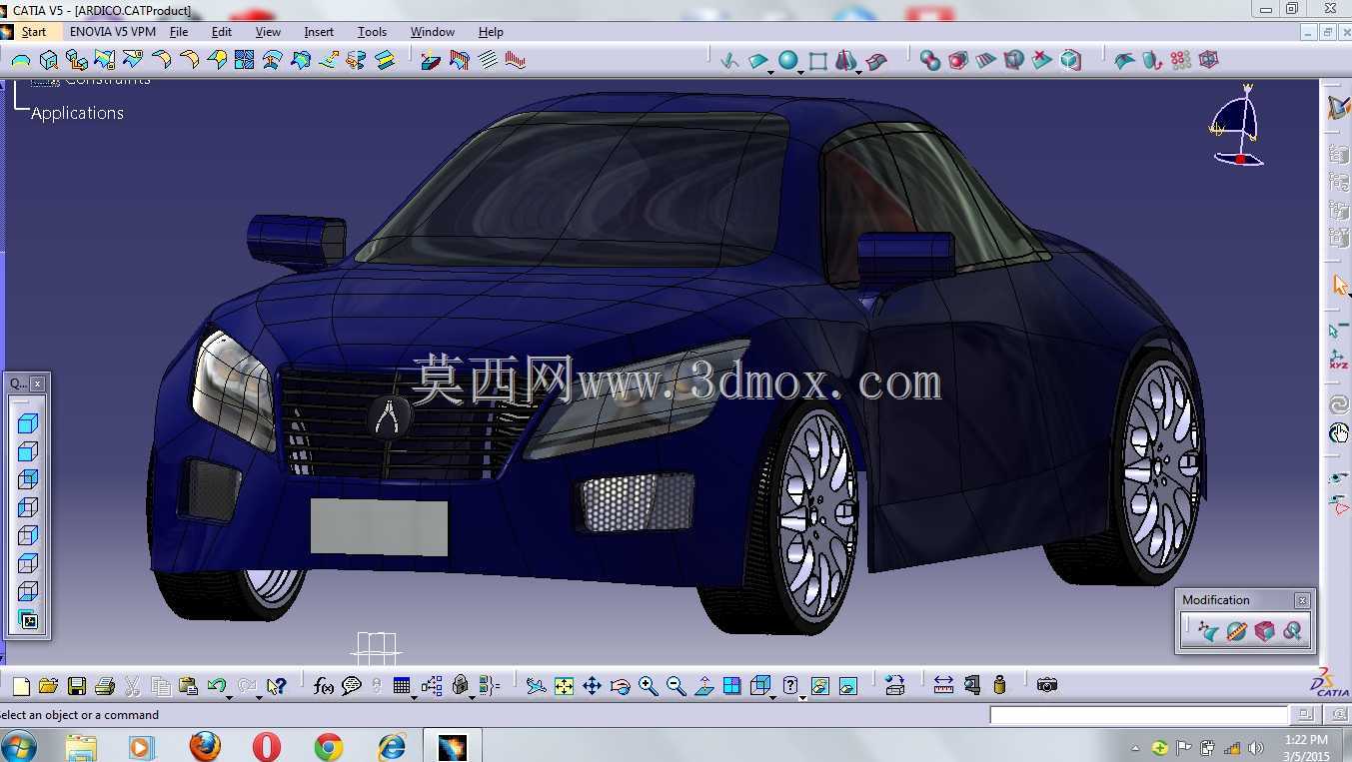Open the ENOVIA V5 VPM menu
The image size is (1352, 762).
pos(113,32)
